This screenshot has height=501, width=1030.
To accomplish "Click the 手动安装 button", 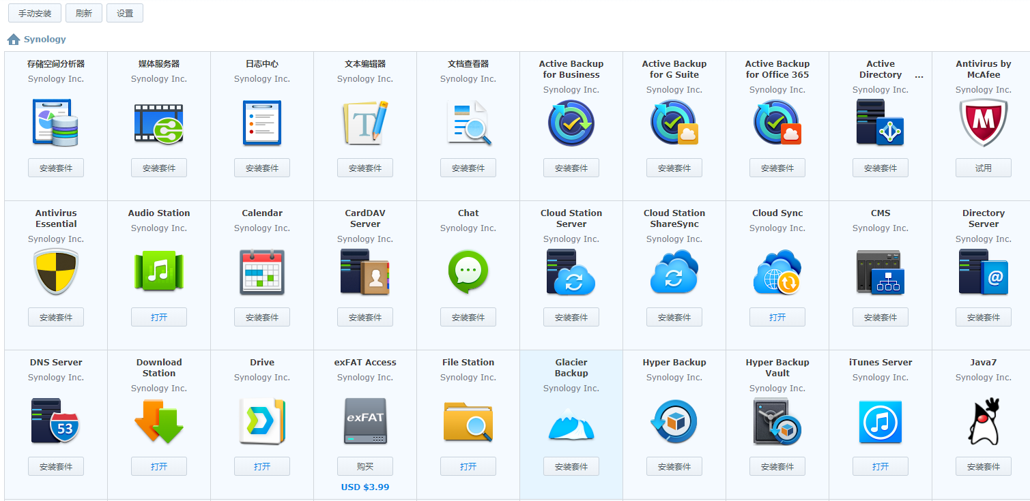I will pos(35,14).
